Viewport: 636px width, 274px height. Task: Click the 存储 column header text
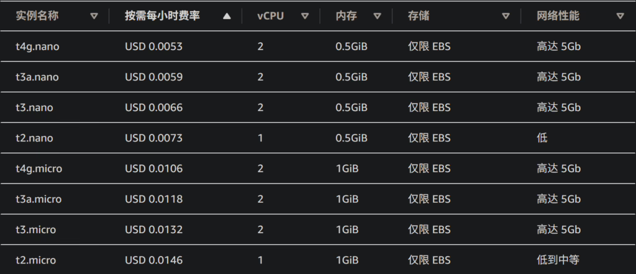click(x=419, y=16)
